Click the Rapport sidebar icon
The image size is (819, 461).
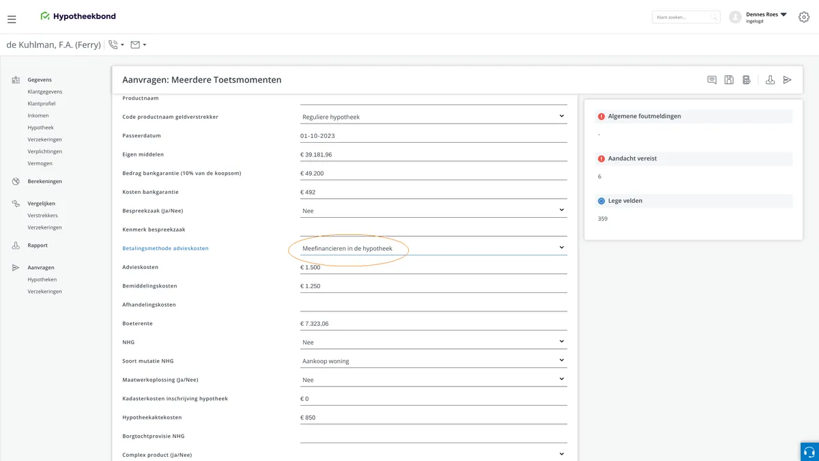pos(16,245)
